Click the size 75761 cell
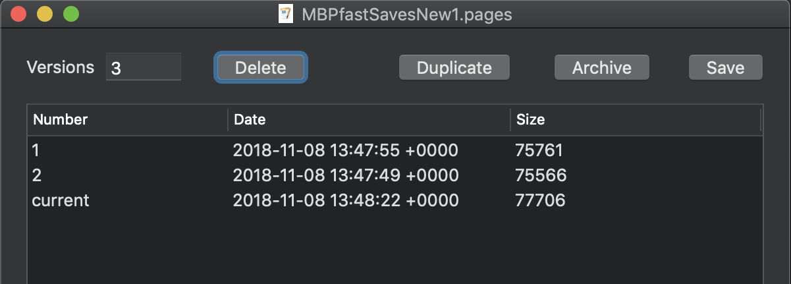 pyautogui.click(x=539, y=151)
